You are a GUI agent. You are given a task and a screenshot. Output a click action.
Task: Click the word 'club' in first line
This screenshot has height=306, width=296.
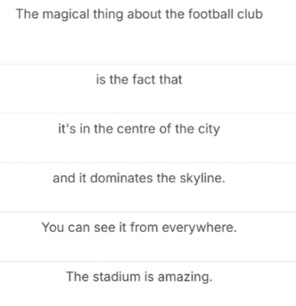pyautogui.click(x=250, y=14)
